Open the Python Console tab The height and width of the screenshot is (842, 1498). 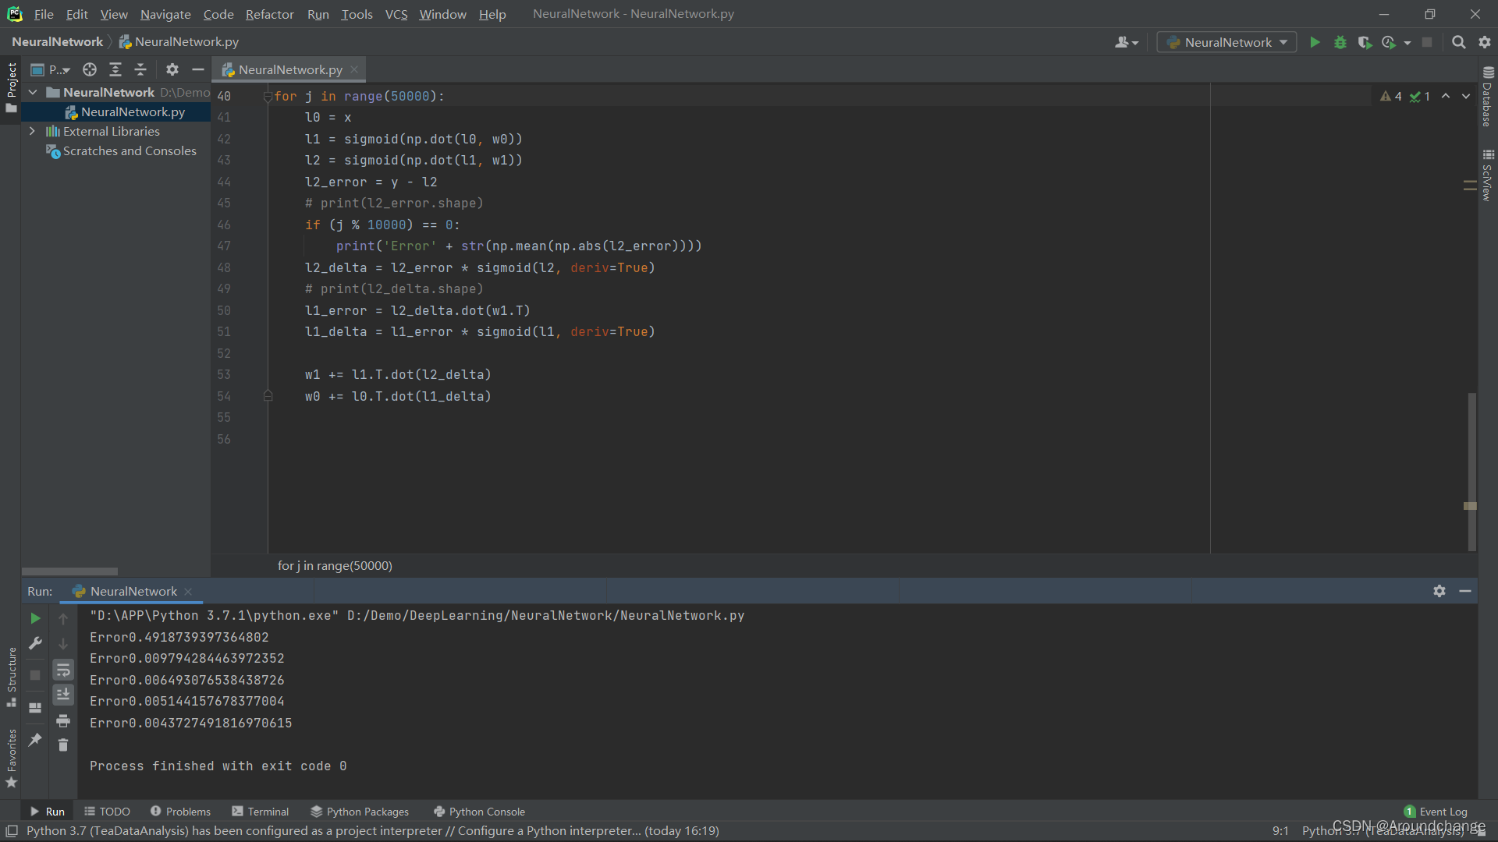[x=479, y=812]
